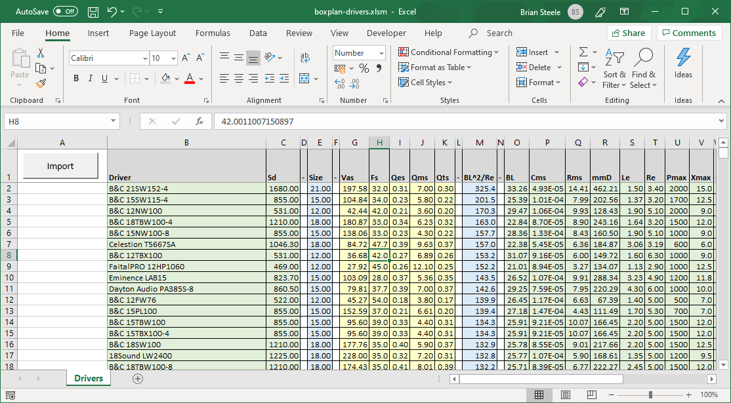
Task: Expand Conditional Formatting menu
Action: [x=448, y=52]
